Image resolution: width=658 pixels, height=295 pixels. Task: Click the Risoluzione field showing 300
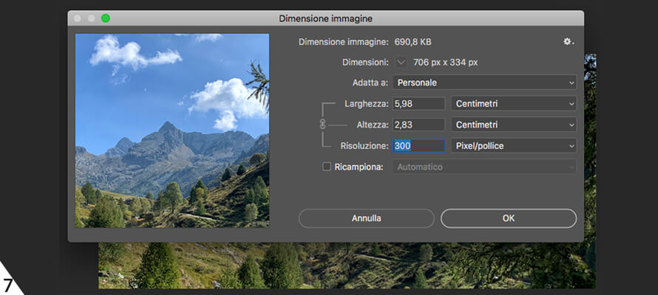click(x=418, y=146)
